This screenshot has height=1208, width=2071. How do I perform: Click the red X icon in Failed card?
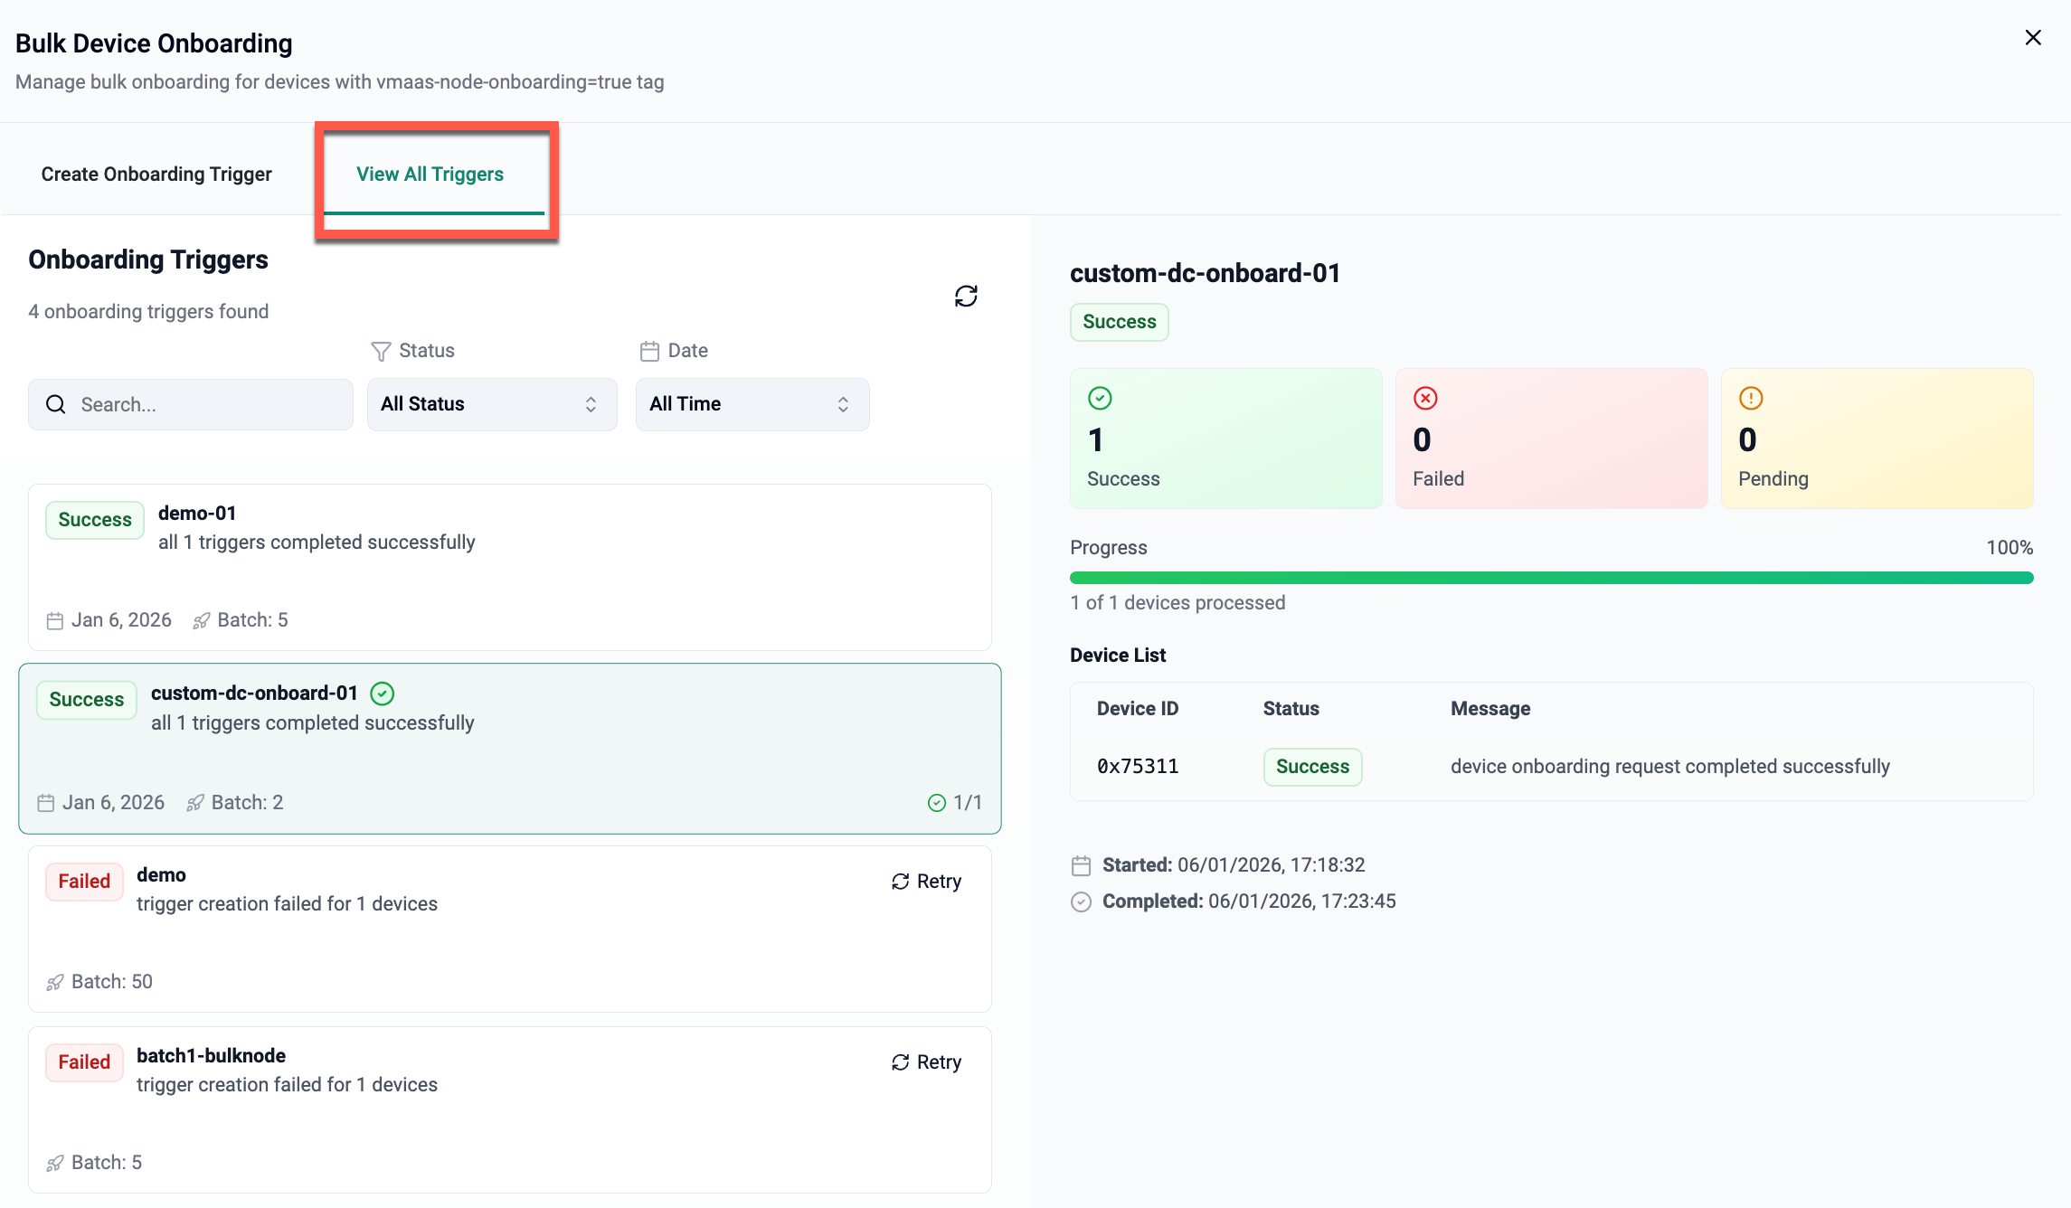[x=1425, y=398]
